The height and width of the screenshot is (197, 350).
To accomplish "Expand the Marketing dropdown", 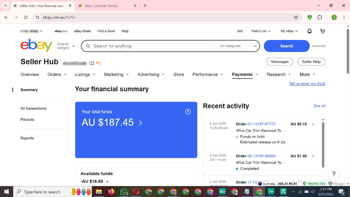I will pyautogui.click(x=116, y=74).
